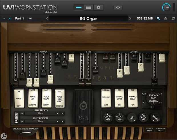Click upper 16' drawbar
177x140 pixels.
(15, 82)
